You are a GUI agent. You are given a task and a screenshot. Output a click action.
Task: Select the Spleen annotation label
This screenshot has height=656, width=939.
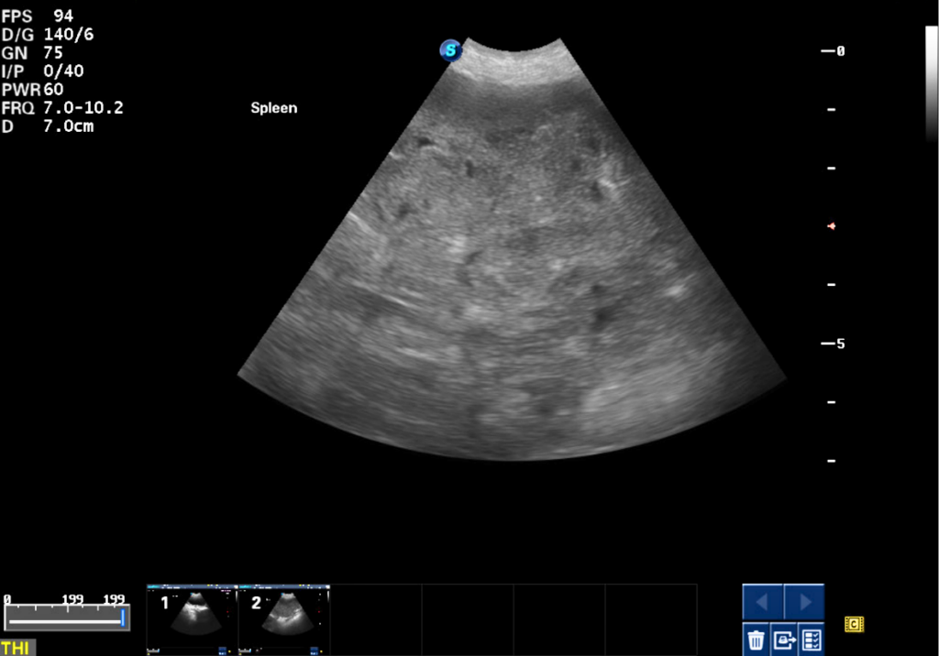point(273,108)
